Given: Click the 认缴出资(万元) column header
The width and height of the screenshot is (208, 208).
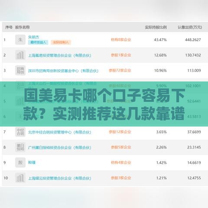Looking at the screenshot, I should pos(190,27).
